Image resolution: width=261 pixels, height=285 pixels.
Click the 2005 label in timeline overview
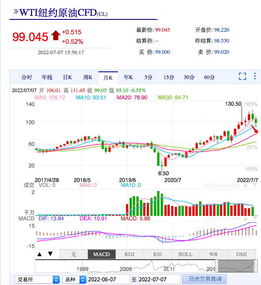pyautogui.click(x=126, y=269)
